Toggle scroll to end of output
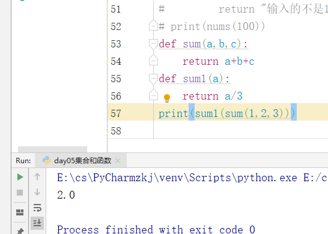The image size is (328, 234). point(37,223)
